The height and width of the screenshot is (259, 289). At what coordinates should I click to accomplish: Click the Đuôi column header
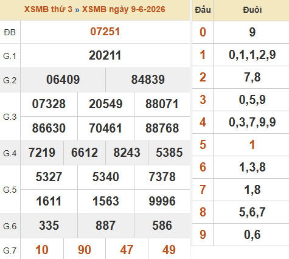252,10
